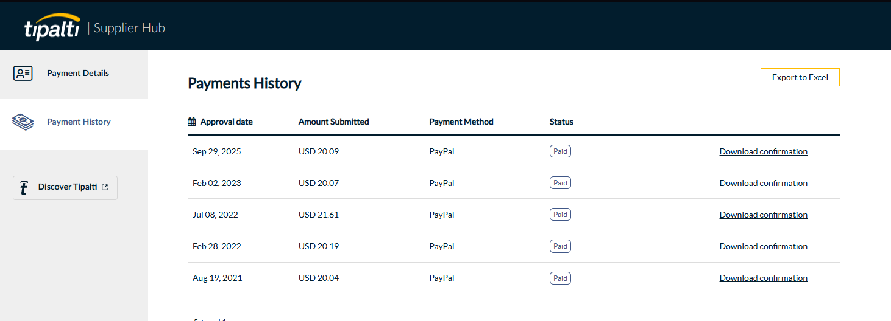Download confirmation for Jul 08, 2022 payment
The image size is (891, 321).
point(763,215)
